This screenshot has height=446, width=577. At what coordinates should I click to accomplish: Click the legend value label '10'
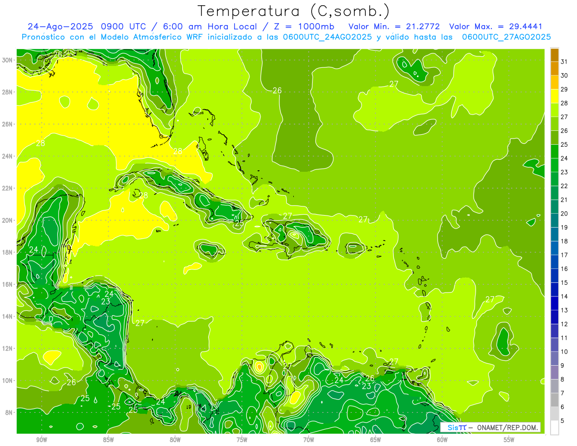tap(564, 352)
